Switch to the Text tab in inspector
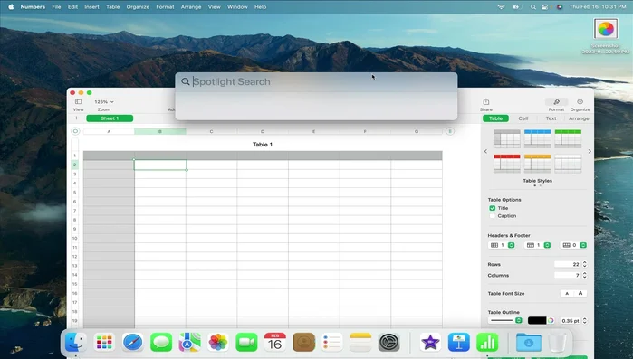 point(551,118)
